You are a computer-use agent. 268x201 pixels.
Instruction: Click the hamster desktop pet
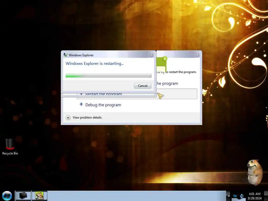coord(255,172)
